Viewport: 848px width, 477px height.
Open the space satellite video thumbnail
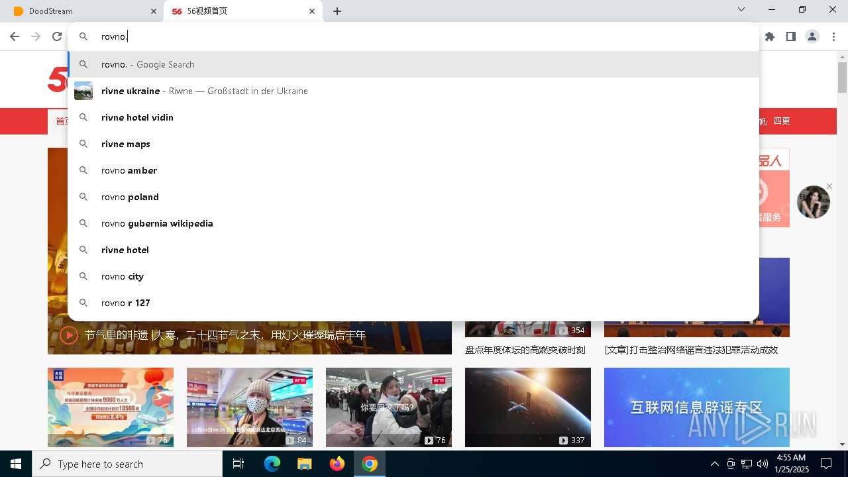[528, 407]
